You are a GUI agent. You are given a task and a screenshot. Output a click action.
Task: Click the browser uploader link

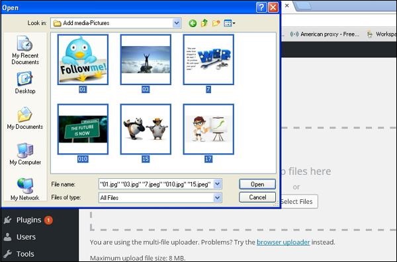(x=283, y=242)
